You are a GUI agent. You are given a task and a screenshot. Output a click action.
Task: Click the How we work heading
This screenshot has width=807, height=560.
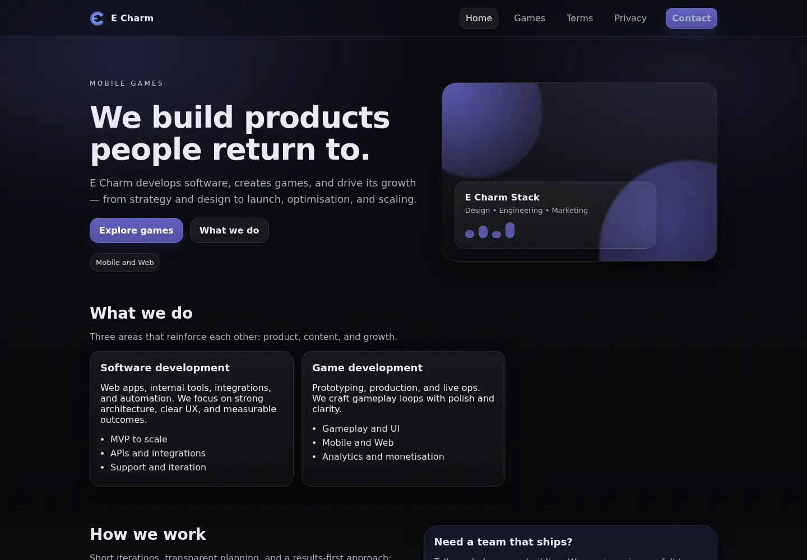click(148, 534)
